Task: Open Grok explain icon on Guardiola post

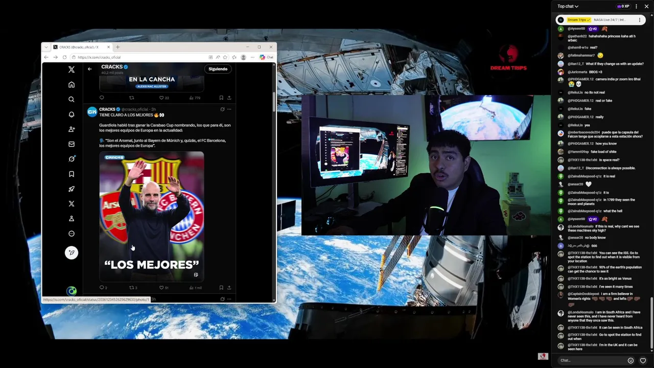Action: click(x=222, y=109)
